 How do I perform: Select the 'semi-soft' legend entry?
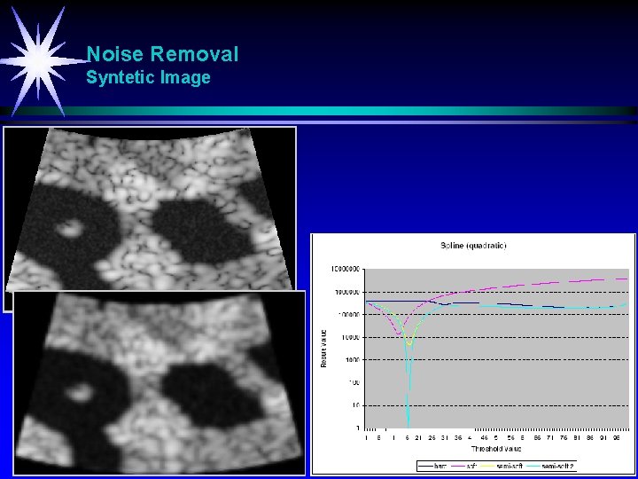pyautogui.click(x=503, y=466)
